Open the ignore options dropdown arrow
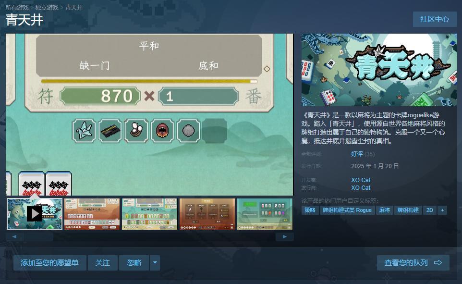The width and height of the screenshot is (462, 284). tap(155, 263)
